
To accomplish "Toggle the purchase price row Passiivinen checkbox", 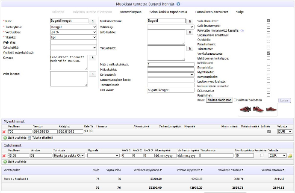I will 262,155.
